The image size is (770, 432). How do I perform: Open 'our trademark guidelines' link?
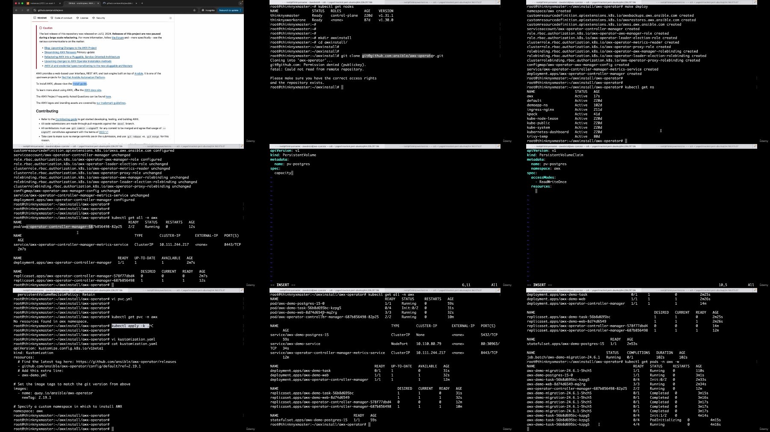point(111,103)
